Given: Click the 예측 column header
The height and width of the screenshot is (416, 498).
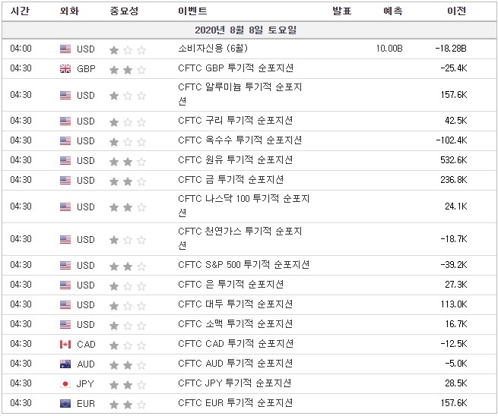Looking at the screenshot, I should point(393,11).
